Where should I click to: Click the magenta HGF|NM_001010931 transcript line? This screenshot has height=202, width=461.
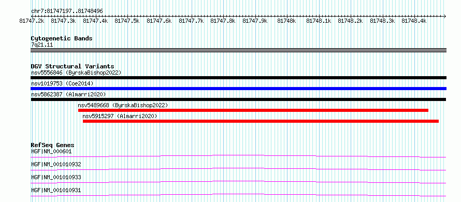238,195
